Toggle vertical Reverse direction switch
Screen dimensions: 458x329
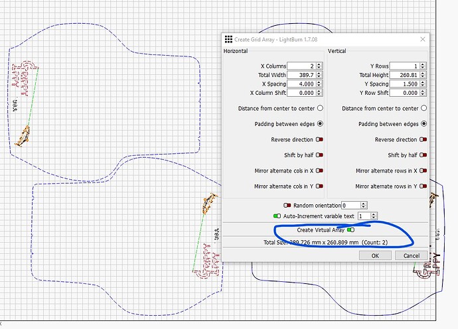pos(423,139)
